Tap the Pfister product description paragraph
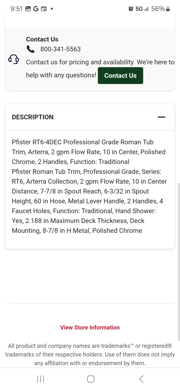180x390 pixels. click(89, 186)
